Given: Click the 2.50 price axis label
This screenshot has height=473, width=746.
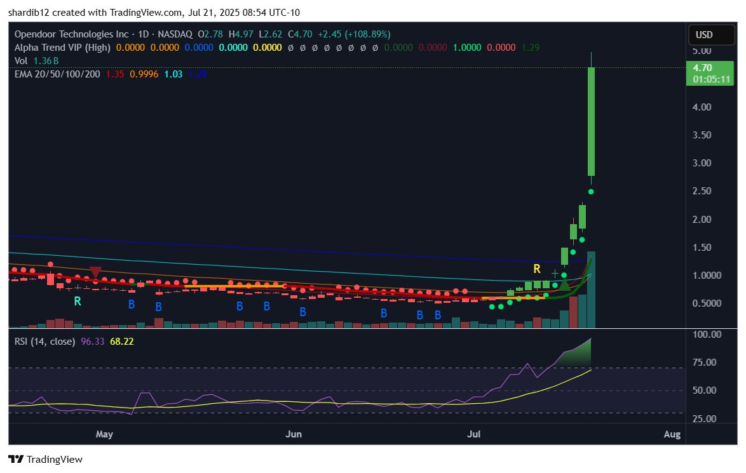Looking at the screenshot, I should tap(702, 191).
